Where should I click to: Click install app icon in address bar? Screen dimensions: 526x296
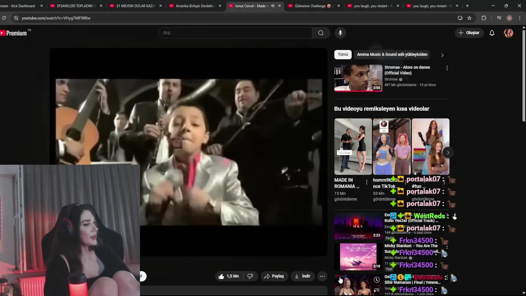pos(460,18)
